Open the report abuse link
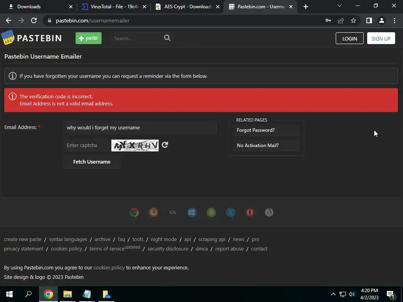The image size is (403, 302). tap(229, 249)
